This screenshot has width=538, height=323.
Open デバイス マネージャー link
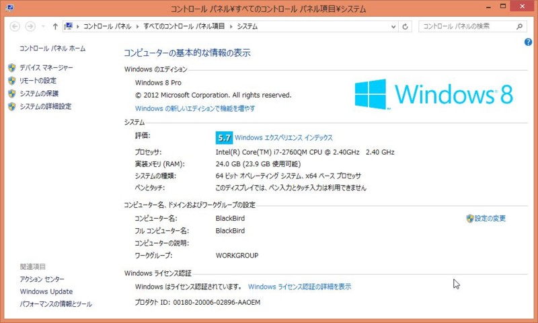[46, 68]
